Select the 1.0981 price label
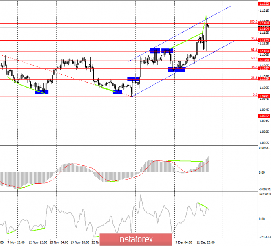 coord(263,97)
